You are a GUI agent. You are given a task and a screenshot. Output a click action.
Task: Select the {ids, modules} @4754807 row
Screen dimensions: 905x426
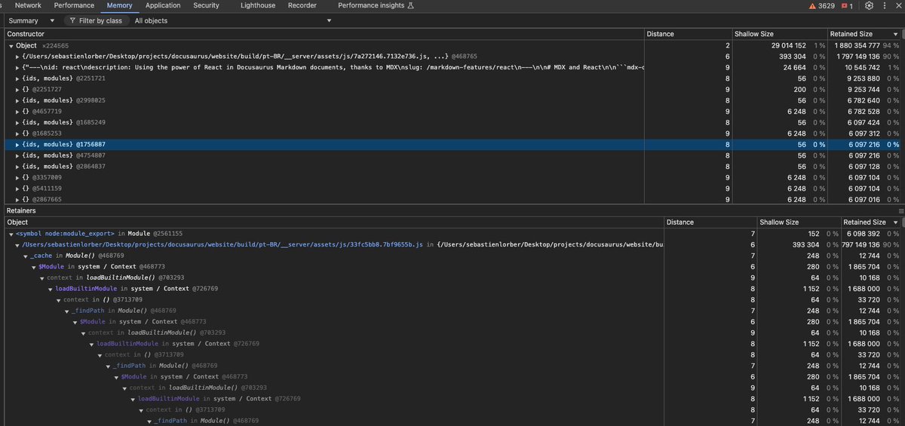(x=451, y=155)
